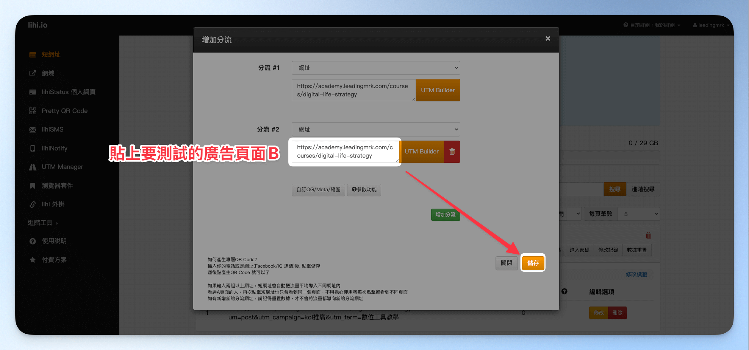749x350 pixels.
Task: Open 自訂OG/Meta/縮圖 settings
Action: tap(318, 190)
